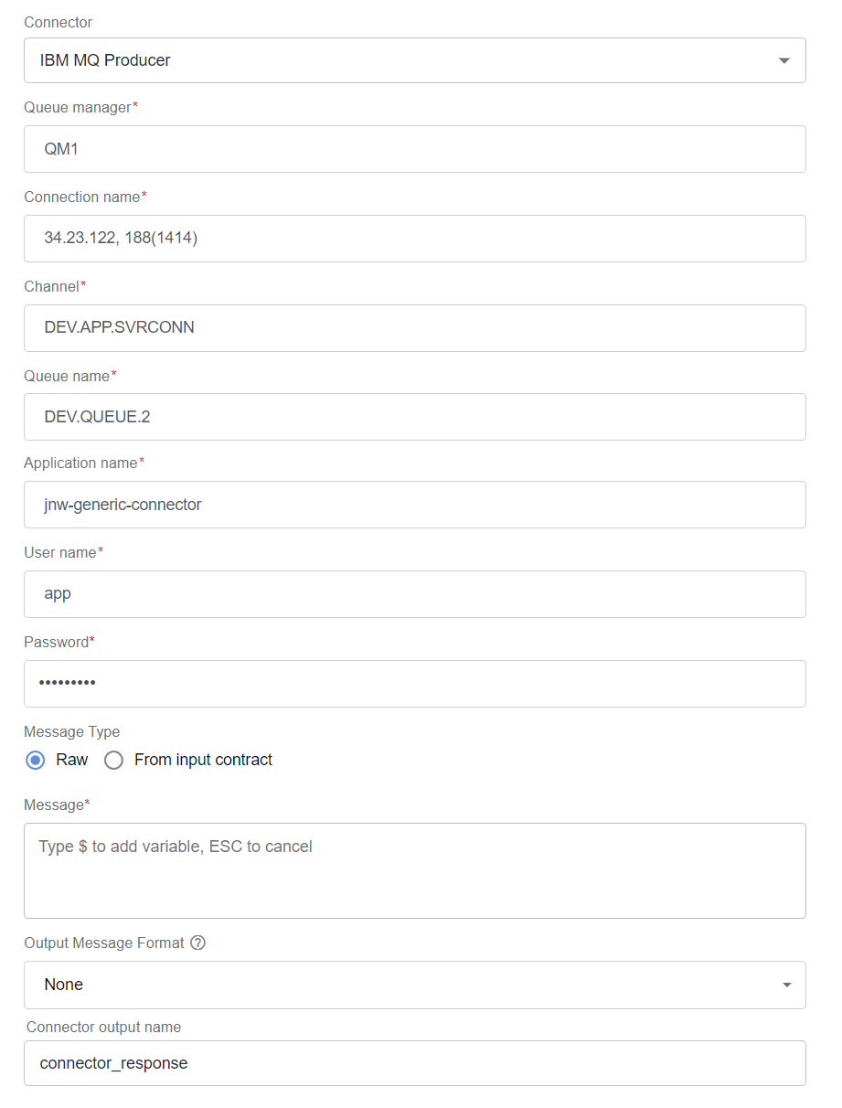Choose From input contract option

pos(113,760)
